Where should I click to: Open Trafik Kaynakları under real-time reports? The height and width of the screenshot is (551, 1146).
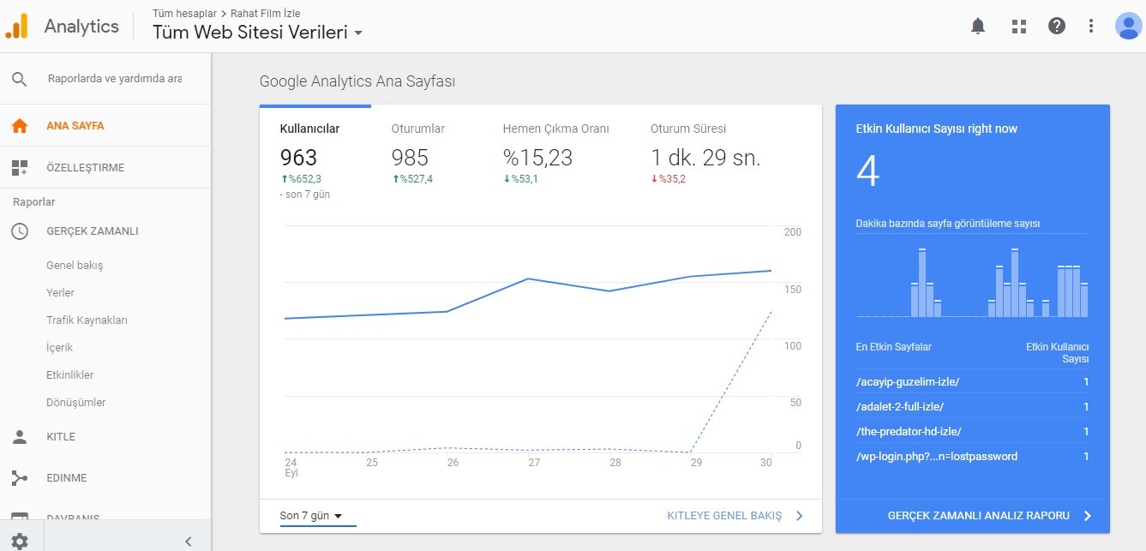87,320
